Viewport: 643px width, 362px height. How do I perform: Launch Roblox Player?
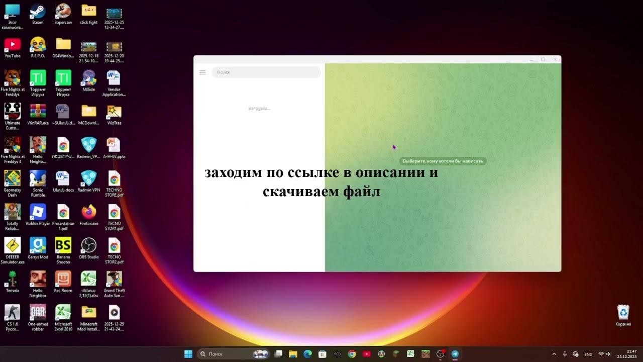coord(38,215)
